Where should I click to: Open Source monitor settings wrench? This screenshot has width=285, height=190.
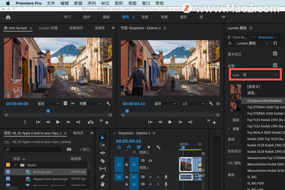pyautogui.click(x=108, y=104)
